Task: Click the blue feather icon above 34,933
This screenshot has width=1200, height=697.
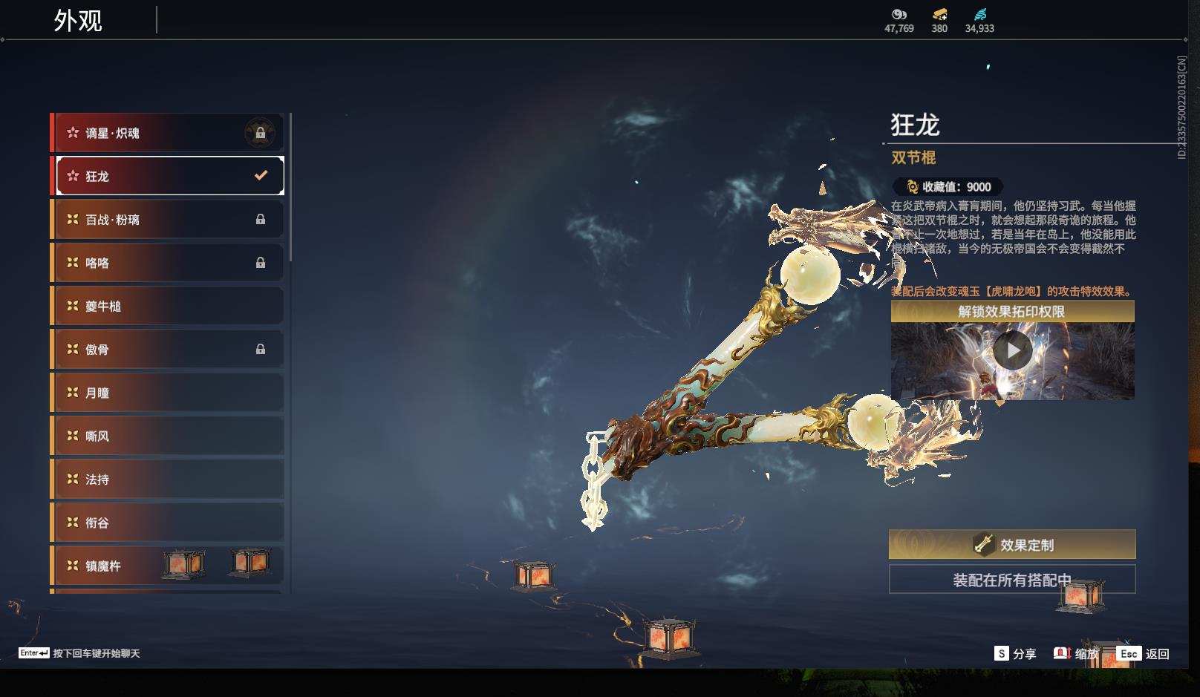Action: pos(979,14)
